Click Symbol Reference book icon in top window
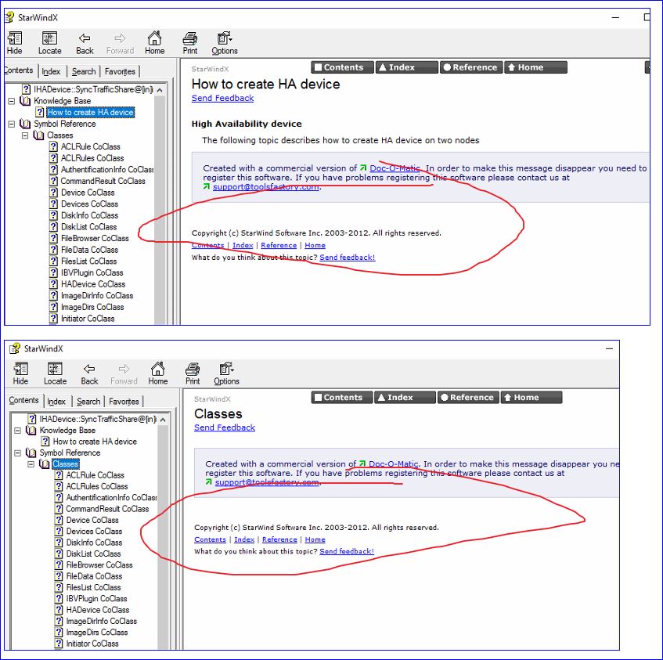Image resolution: width=663 pixels, height=660 pixels. tap(25, 124)
